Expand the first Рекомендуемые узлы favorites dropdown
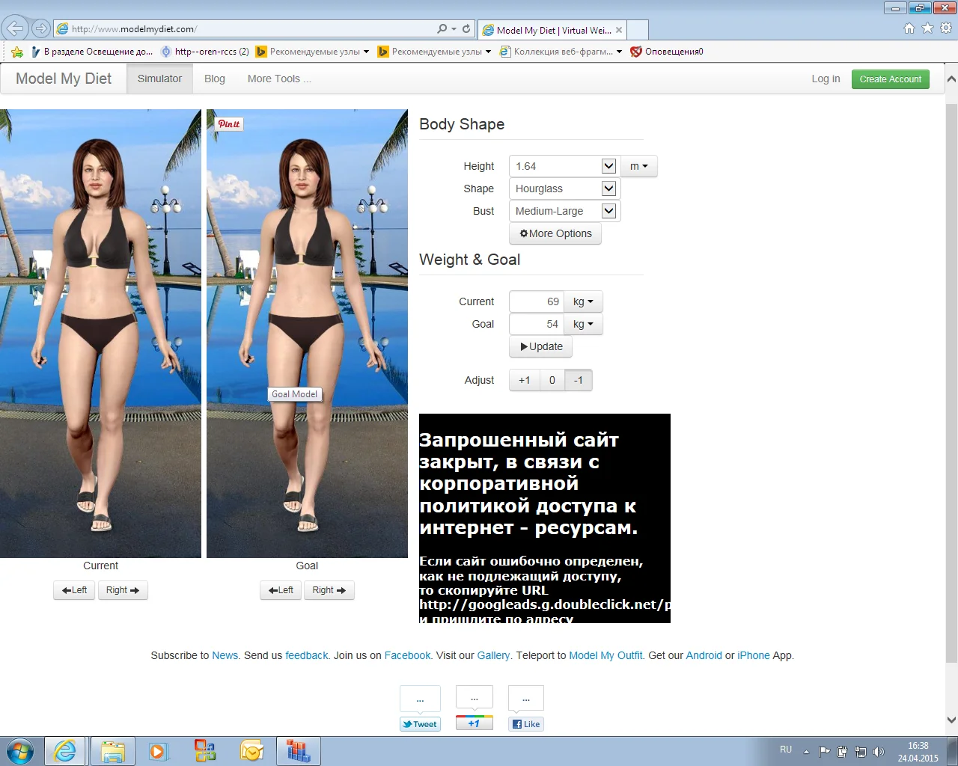This screenshot has width=958, height=766. point(366,52)
